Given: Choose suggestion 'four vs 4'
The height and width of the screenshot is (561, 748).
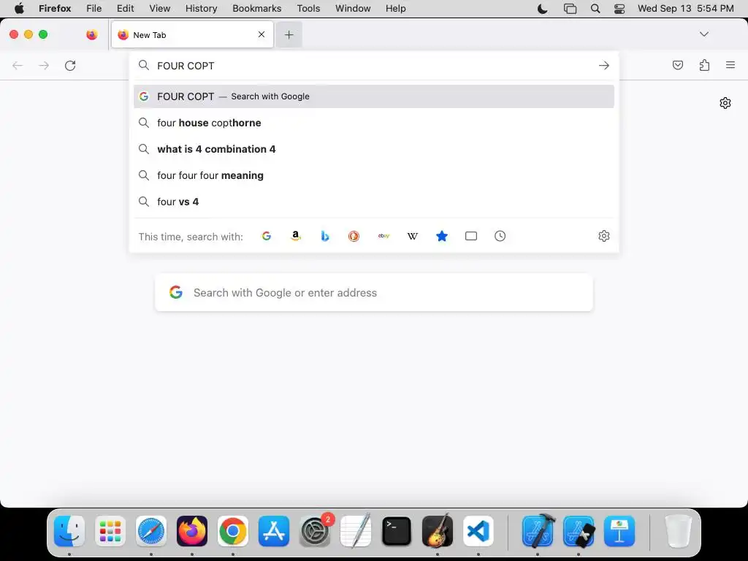Looking at the screenshot, I should (374, 202).
